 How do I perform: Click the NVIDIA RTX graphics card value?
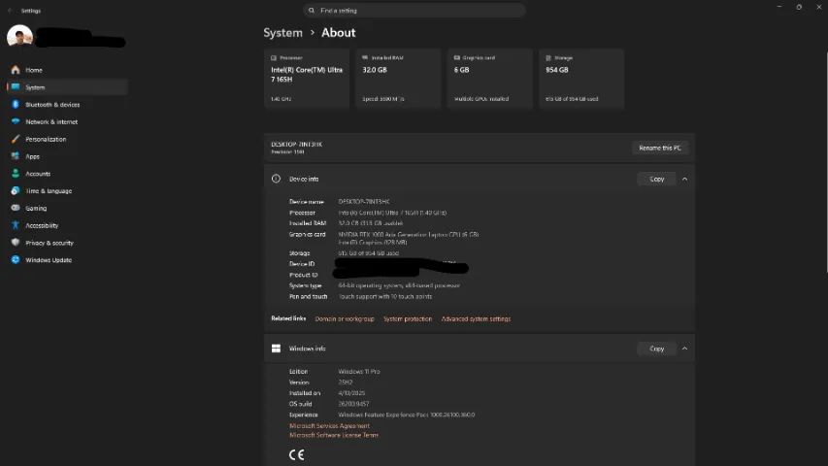pos(409,235)
